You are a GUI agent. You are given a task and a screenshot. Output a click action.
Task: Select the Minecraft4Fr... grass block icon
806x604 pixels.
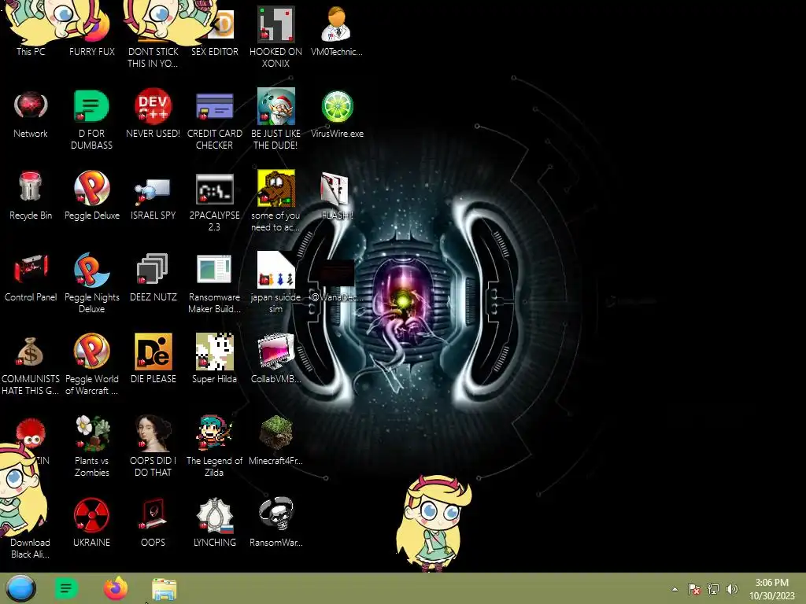[x=275, y=440]
